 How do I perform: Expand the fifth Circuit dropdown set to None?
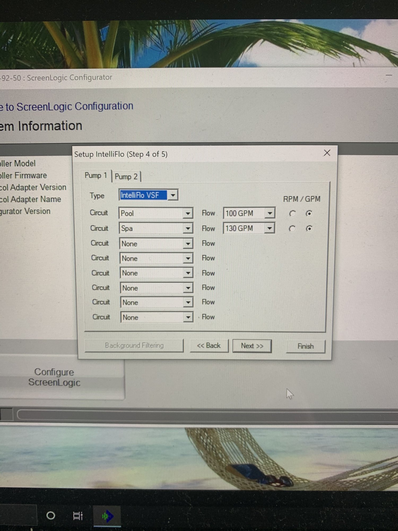[x=156, y=273]
